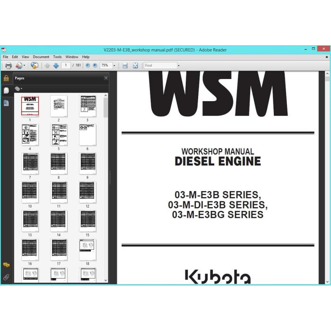Select page 14 thumbnail
The image size is (331, 331).
(x=59, y=221)
